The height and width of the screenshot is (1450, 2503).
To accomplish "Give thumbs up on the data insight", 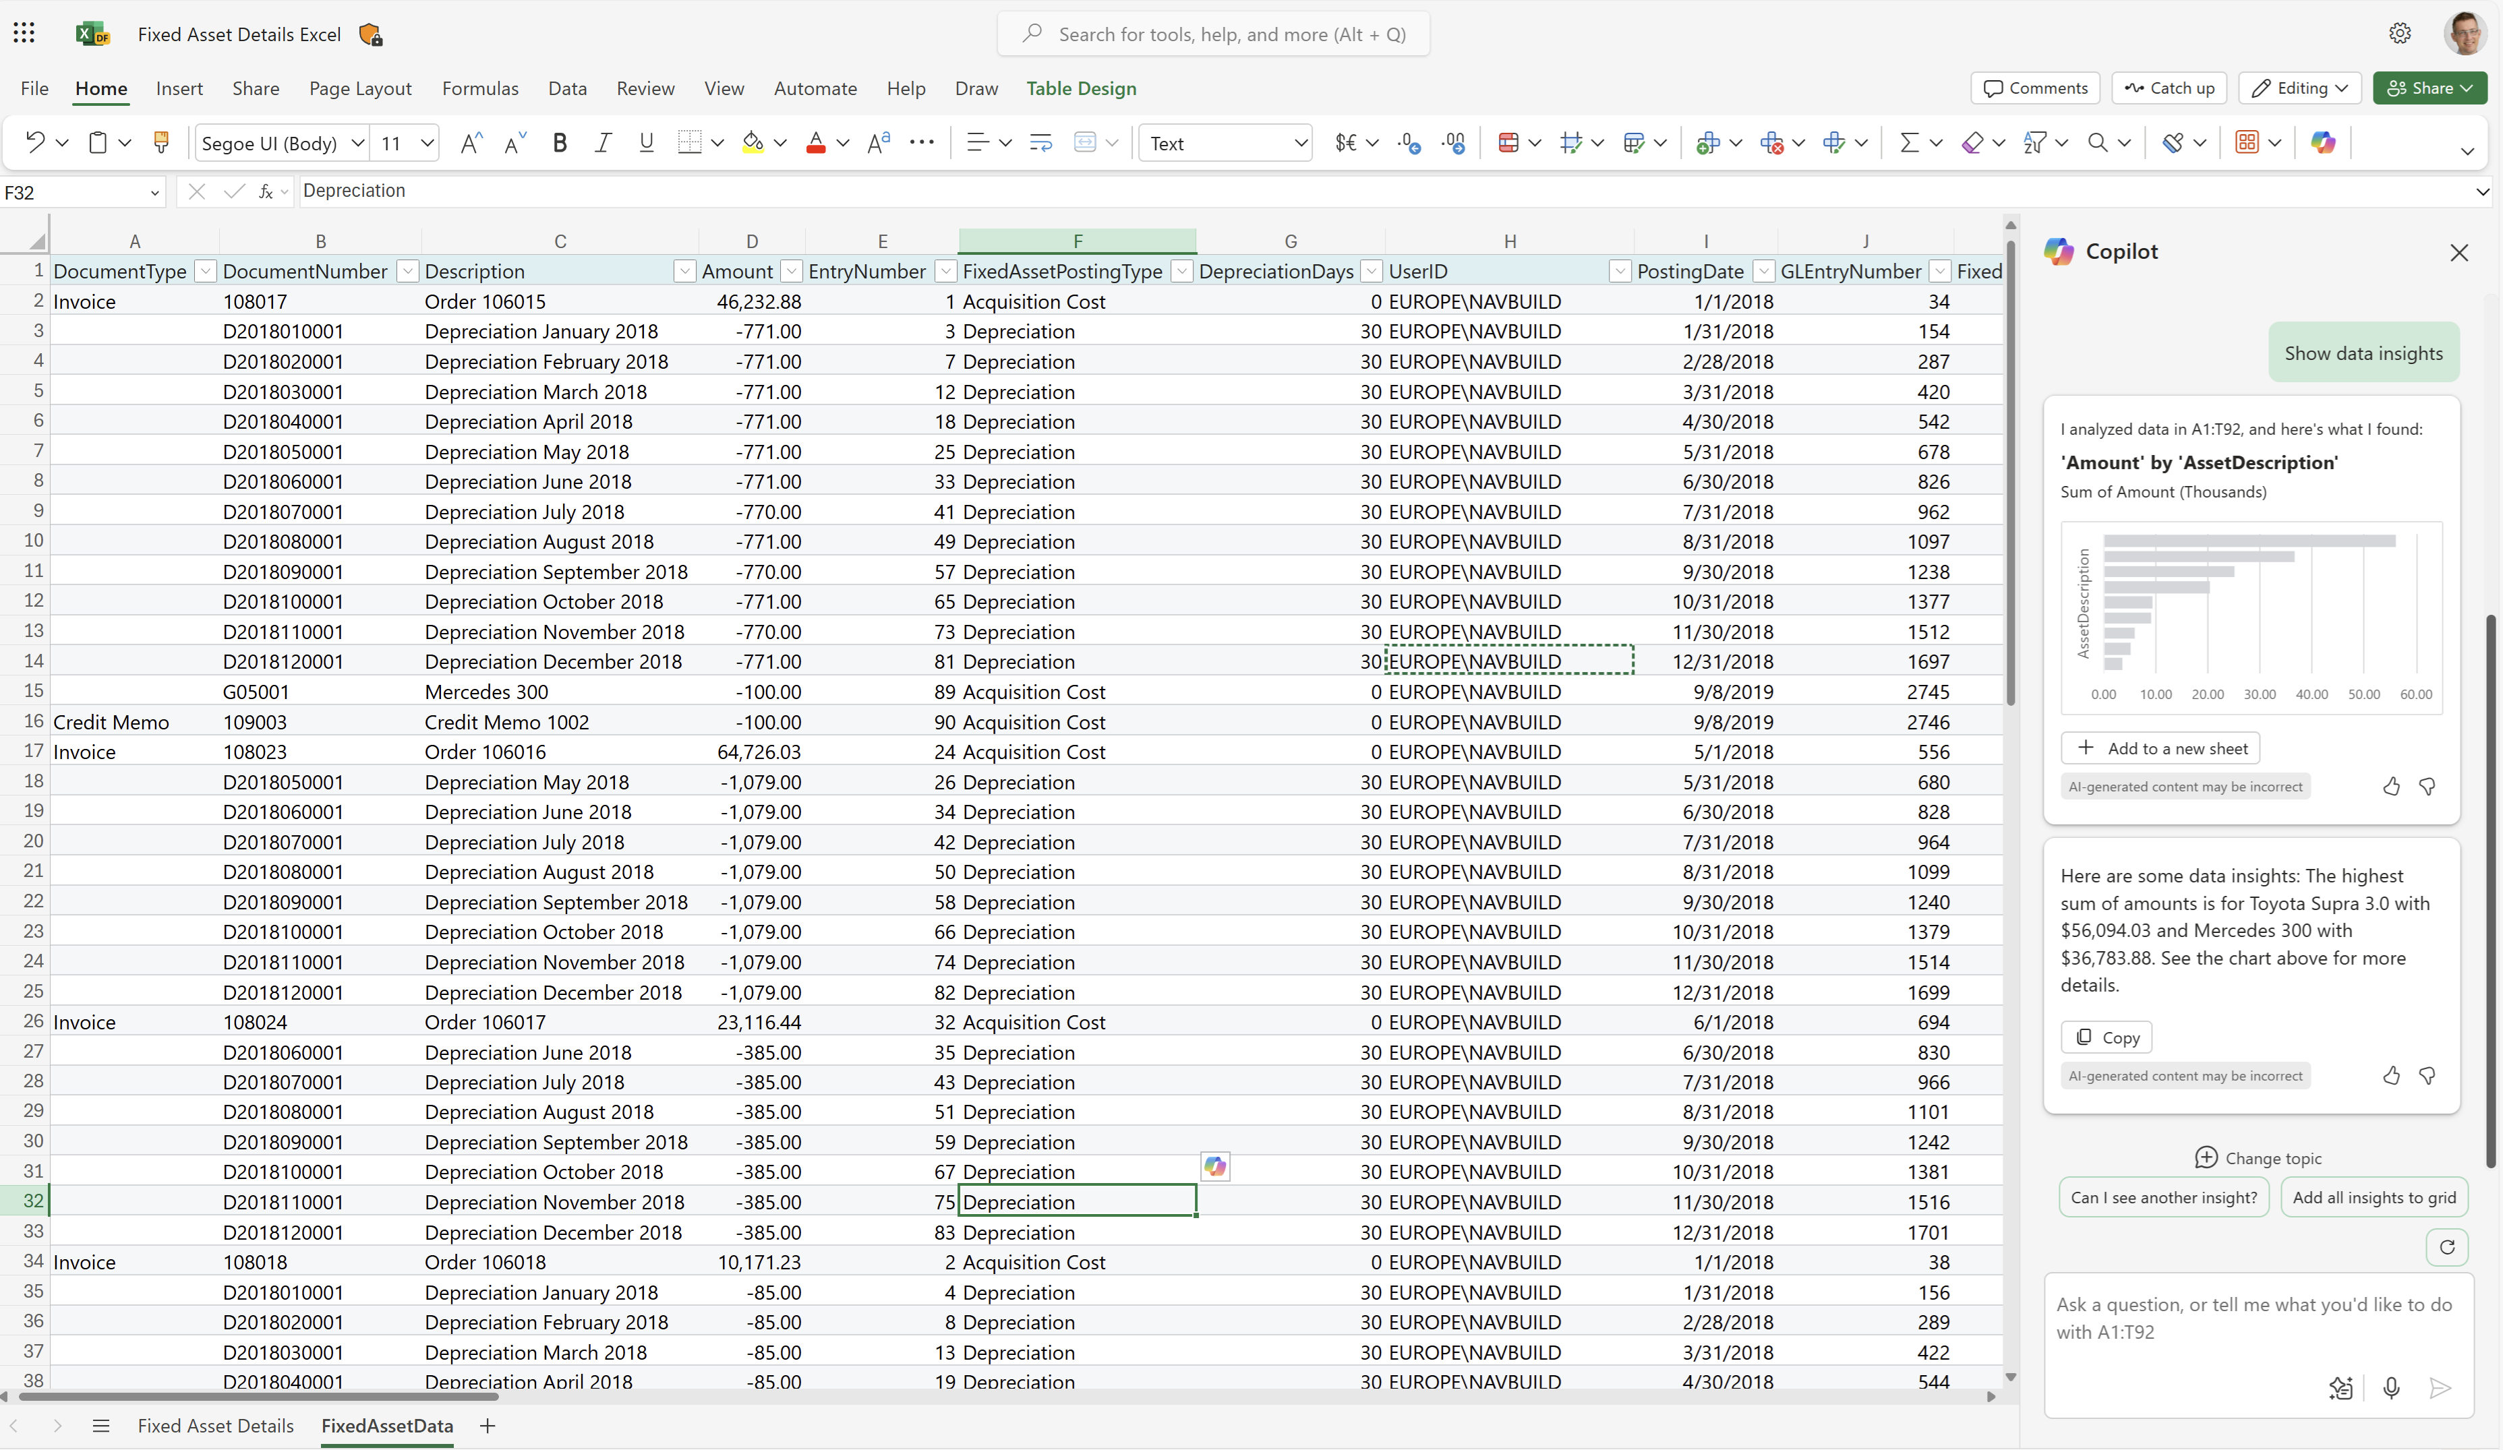I will point(2391,785).
